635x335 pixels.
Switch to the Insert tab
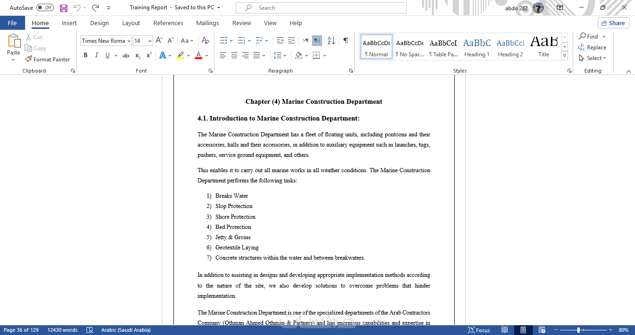[69, 23]
